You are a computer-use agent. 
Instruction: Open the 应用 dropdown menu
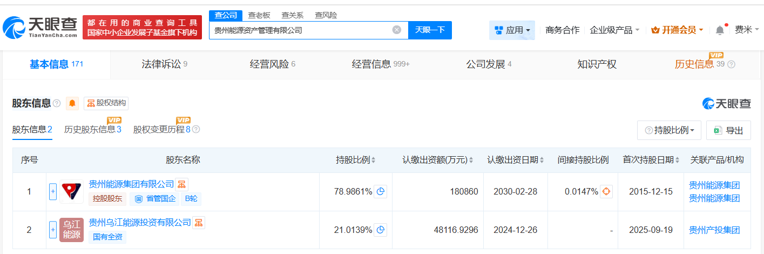[512, 30]
